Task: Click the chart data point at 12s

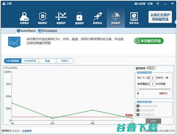Action: 53,118
